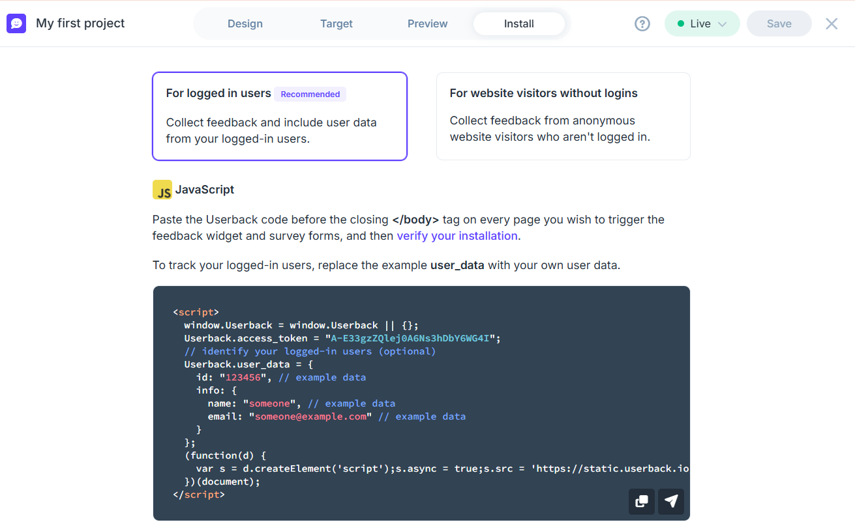Open the help question mark icon

pos(642,23)
